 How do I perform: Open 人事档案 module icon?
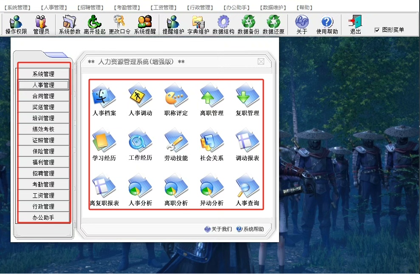point(104,100)
